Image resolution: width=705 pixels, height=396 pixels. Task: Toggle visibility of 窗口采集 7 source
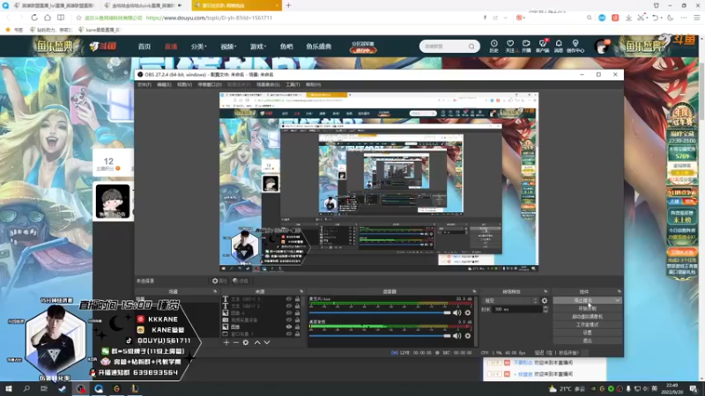point(289,334)
